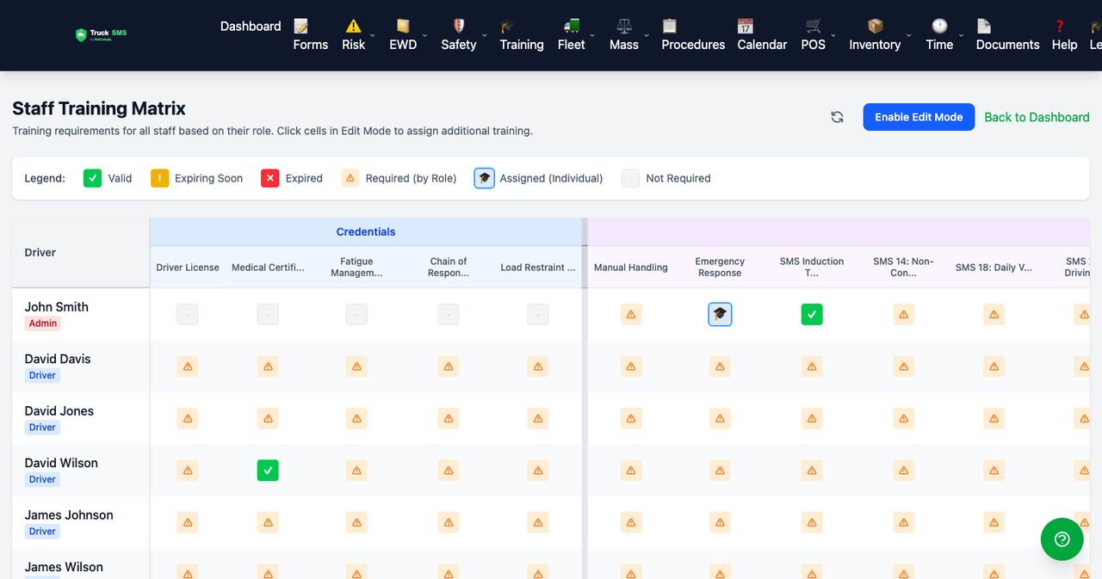Open the Safety shield icon
1102x579 pixels.
[459, 26]
